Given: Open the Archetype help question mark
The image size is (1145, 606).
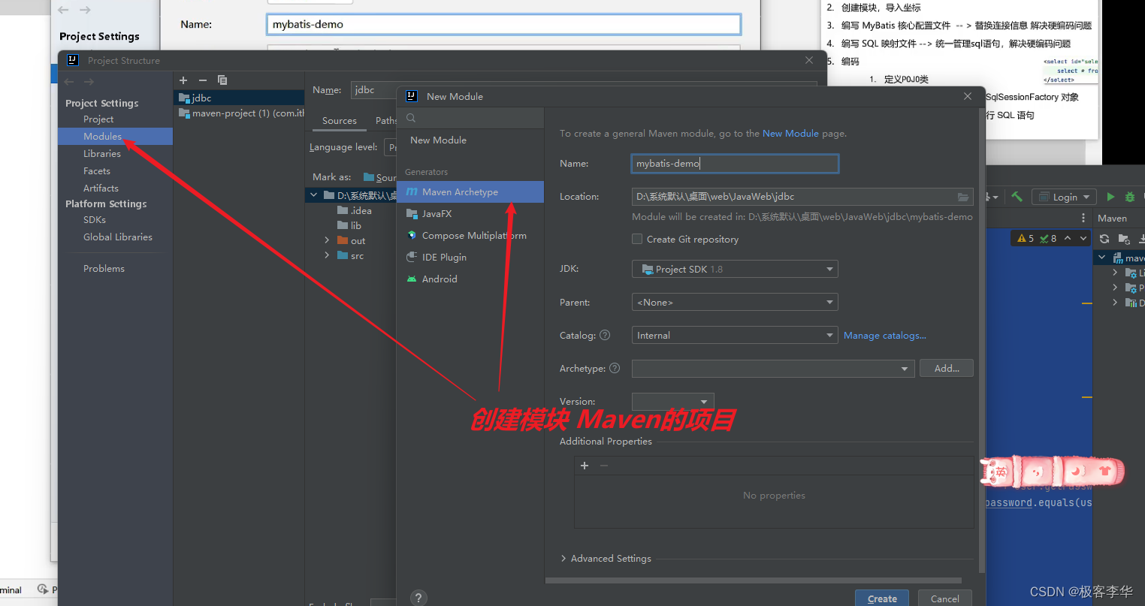Looking at the screenshot, I should (x=615, y=368).
